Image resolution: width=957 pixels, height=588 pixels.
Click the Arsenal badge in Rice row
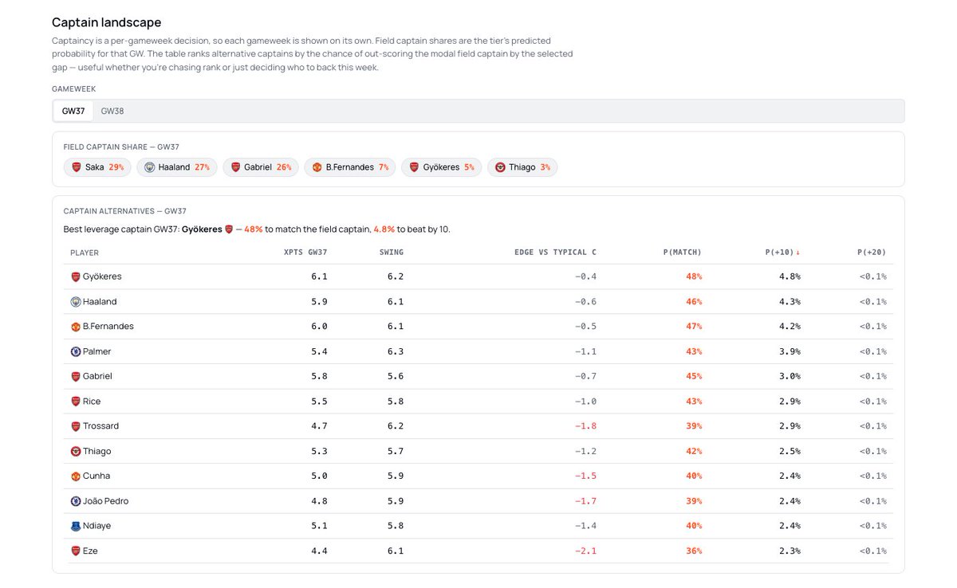(x=76, y=402)
